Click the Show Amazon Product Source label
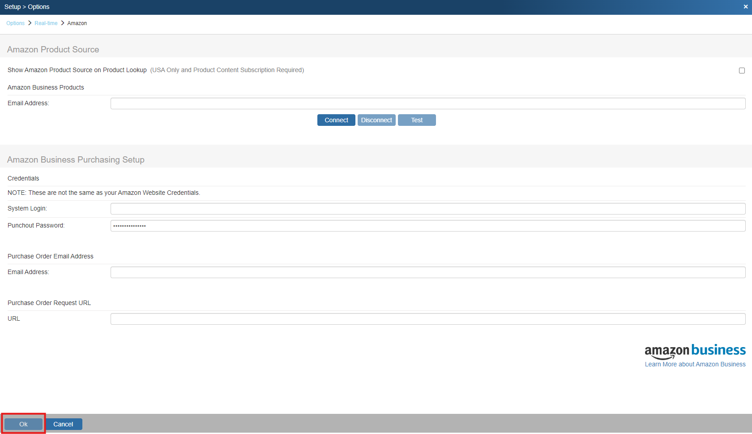 tap(77, 70)
